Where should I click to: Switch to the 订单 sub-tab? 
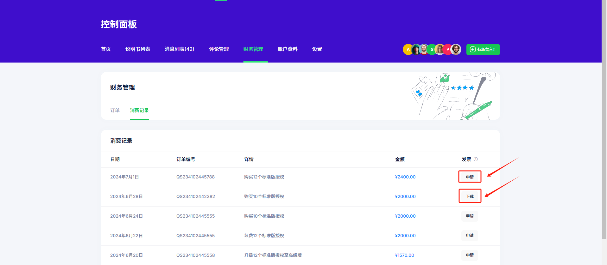pyautogui.click(x=115, y=110)
